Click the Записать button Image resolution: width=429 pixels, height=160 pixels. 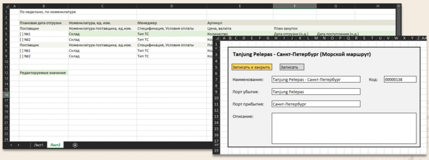(292, 67)
